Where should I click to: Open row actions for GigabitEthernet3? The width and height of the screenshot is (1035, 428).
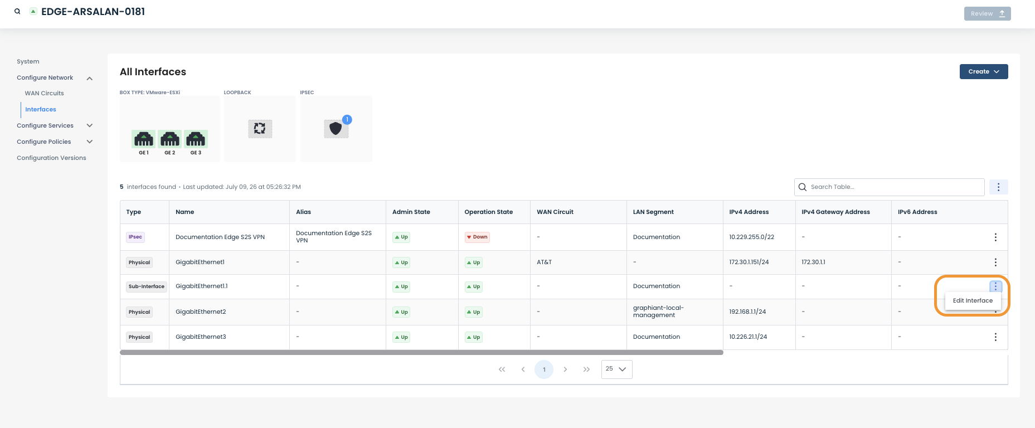coord(995,337)
